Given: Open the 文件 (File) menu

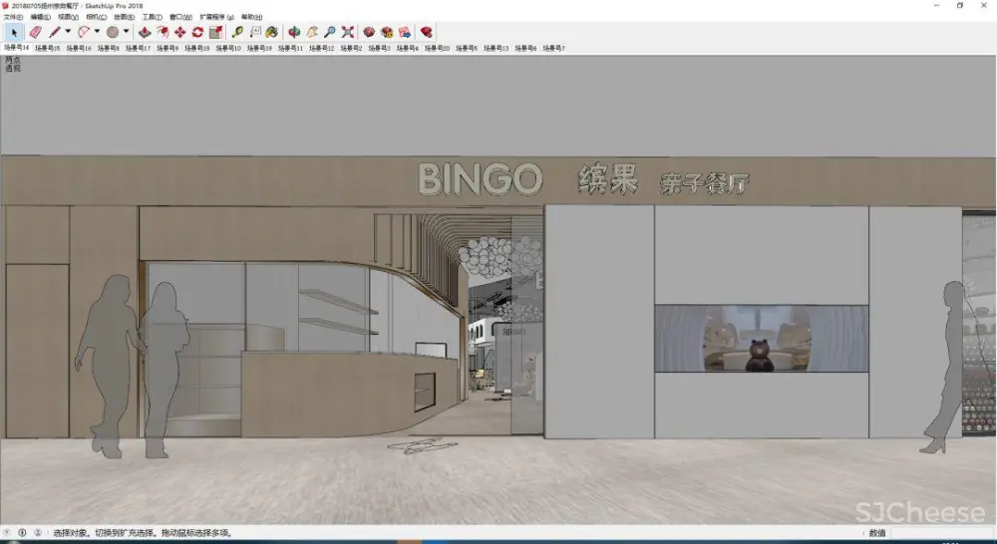Looking at the screenshot, I should 12,17.
